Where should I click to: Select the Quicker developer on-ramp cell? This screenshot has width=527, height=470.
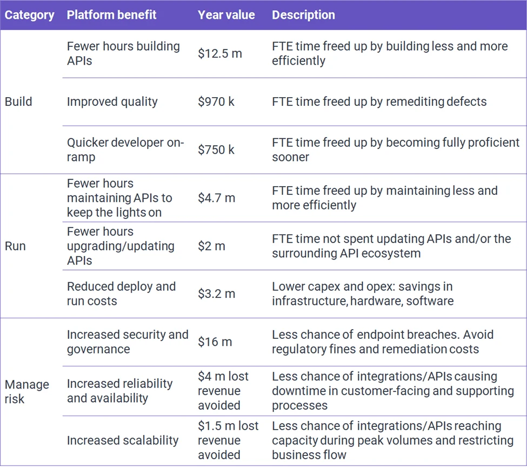pos(125,149)
